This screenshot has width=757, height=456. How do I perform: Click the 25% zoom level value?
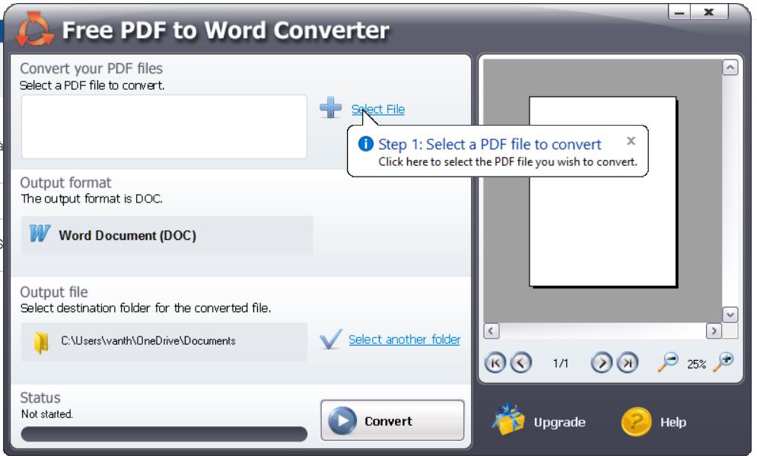696,364
